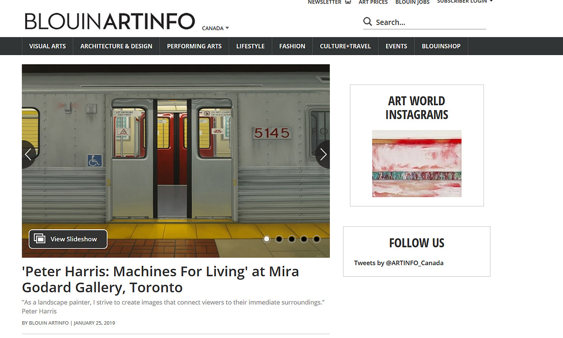This screenshot has height=338, width=563.
Task: Select the third slide indicator dot
Action: pyautogui.click(x=292, y=239)
